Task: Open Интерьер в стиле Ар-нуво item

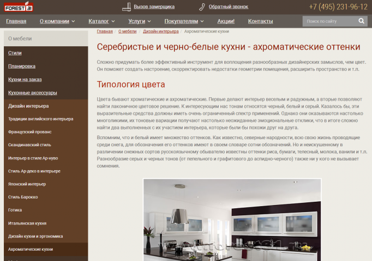Action: click(x=33, y=158)
